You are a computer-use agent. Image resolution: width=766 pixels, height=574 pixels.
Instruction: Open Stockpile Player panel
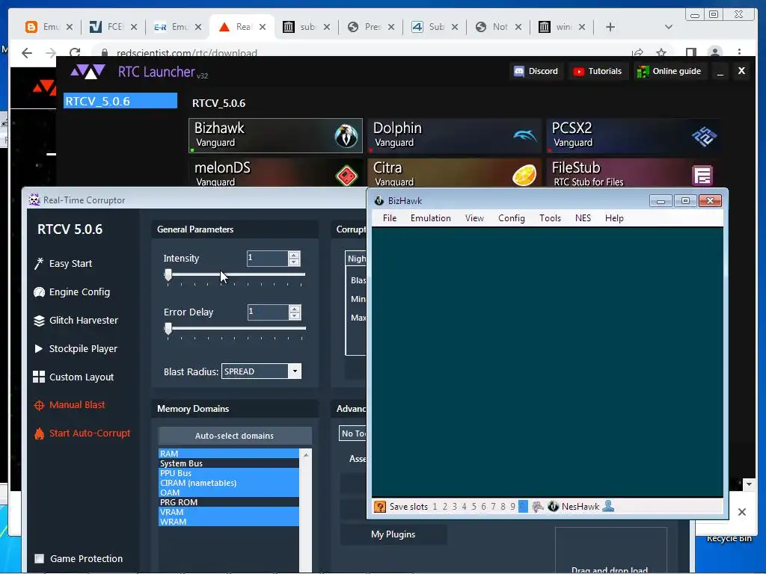(x=76, y=348)
